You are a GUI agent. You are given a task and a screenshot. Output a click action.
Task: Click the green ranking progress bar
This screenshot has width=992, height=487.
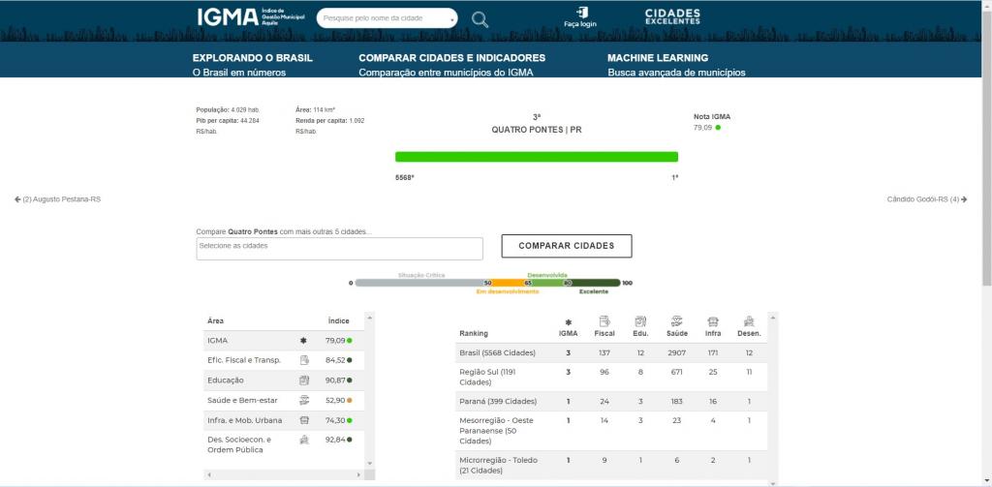[537, 157]
